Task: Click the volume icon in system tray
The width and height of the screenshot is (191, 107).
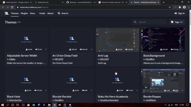Action: point(172,105)
